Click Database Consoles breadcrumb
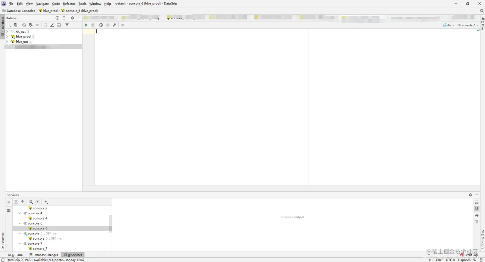This screenshot has height=262, width=485. point(19,11)
